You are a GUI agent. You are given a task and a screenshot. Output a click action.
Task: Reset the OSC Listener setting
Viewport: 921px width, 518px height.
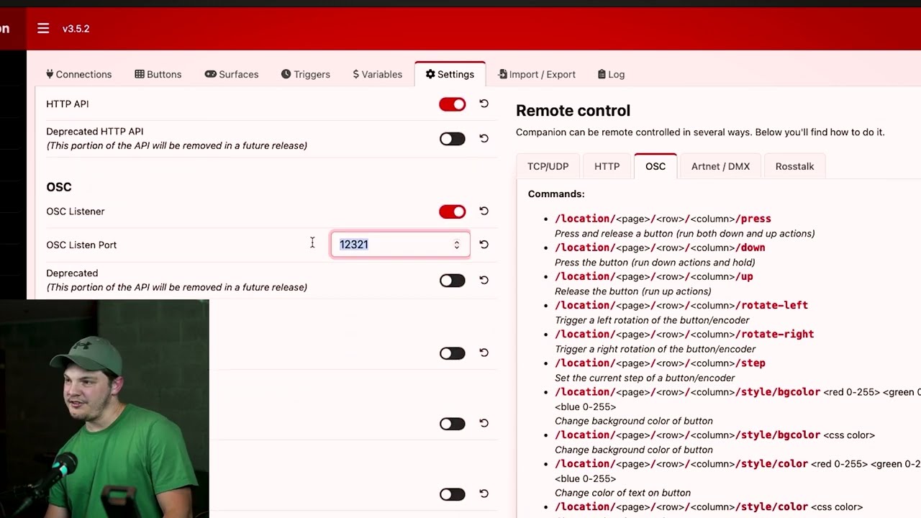(484, 211)
